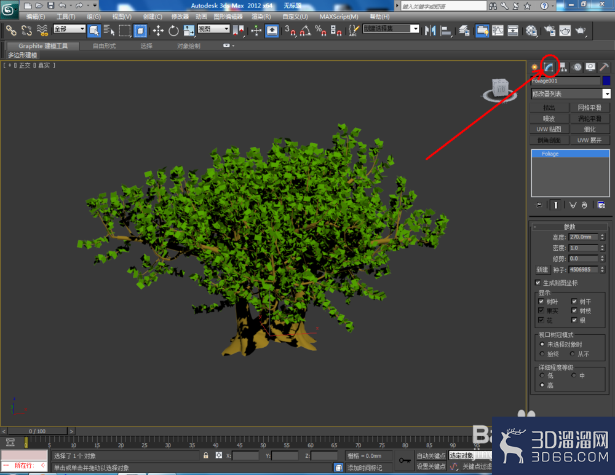Select the Rotate tool
Screen dimensions: 615x475
(x=173, y=30)
